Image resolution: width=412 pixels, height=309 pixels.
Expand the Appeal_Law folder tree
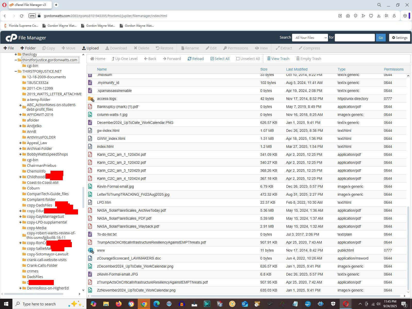coord(20,143)
